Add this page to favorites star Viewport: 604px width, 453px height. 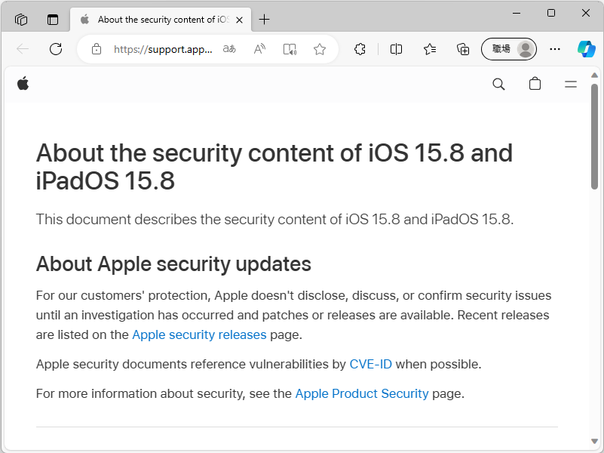click(320, 48)
